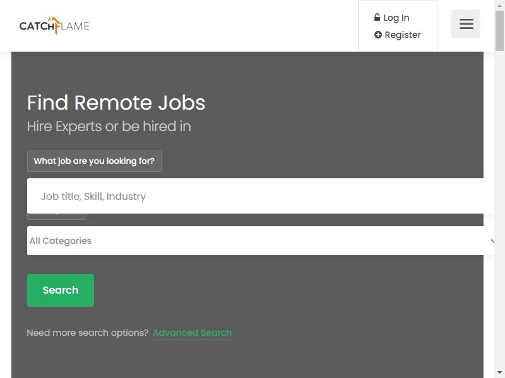Click the plus circle icon beside Register
Viewport: 505px width, 378px height.
point(377,35)
